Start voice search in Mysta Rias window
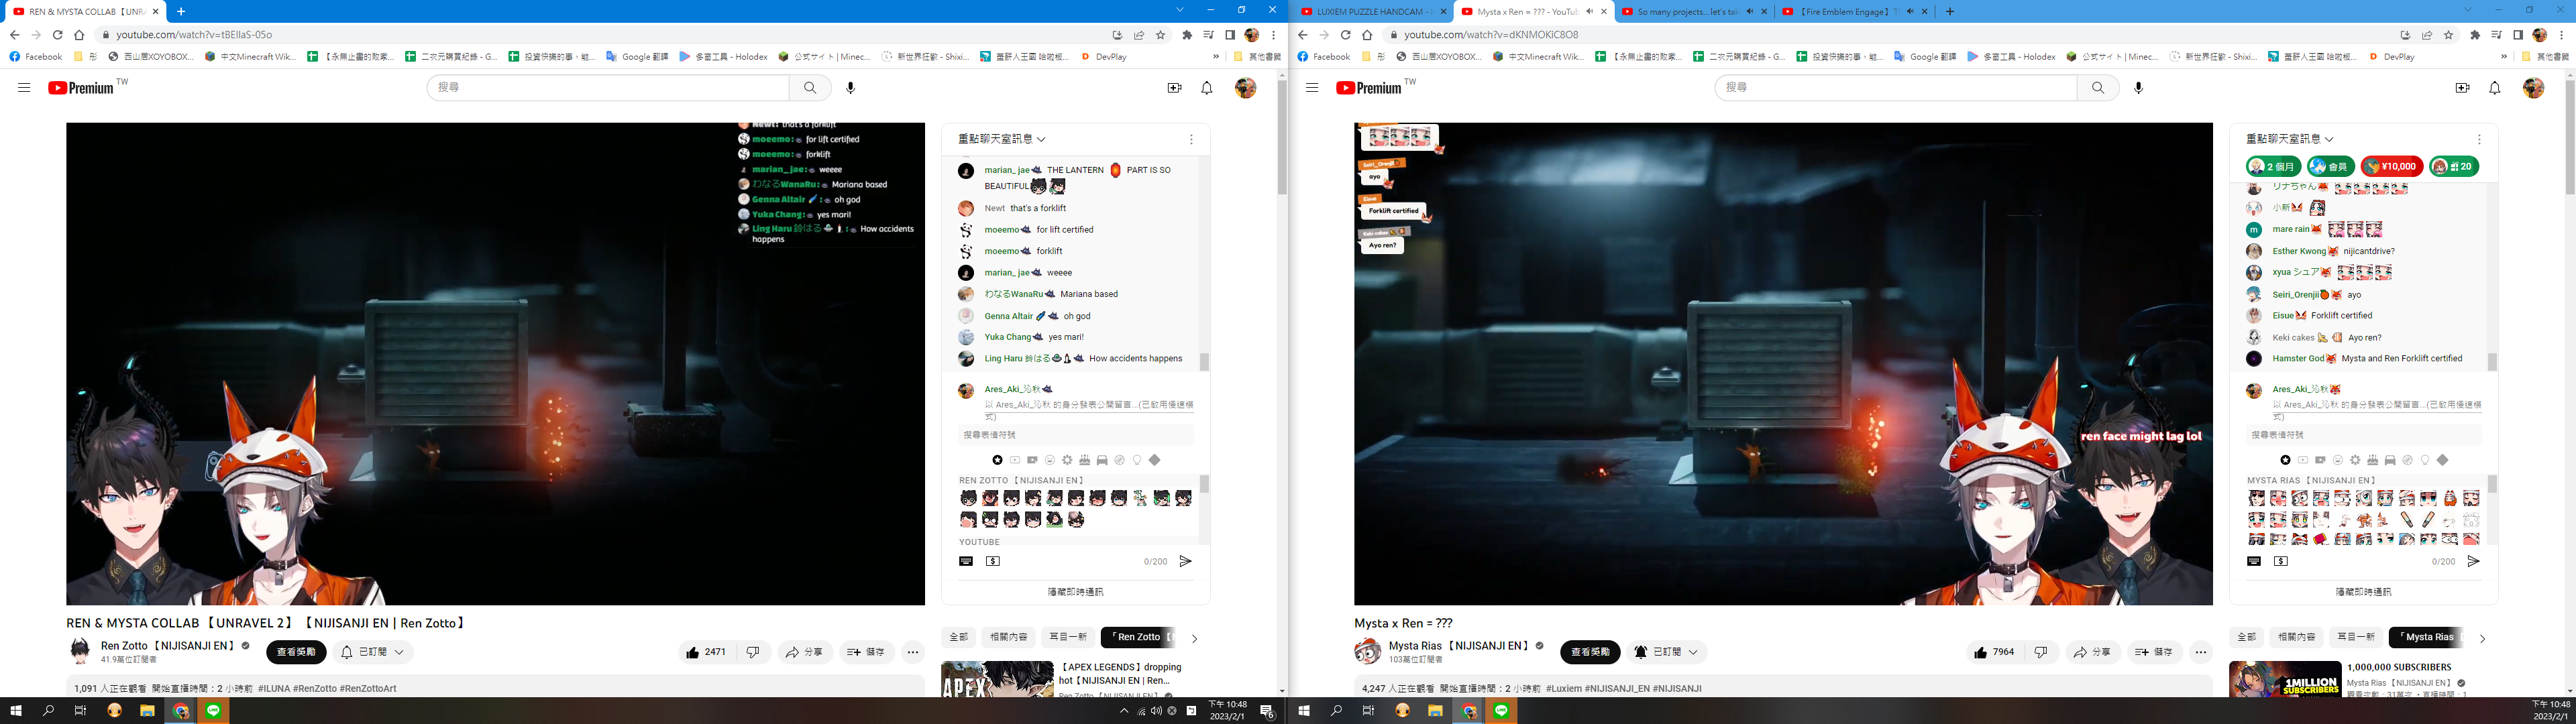The height and width of the screenshot is (724, 2576). coord(2138,88)
